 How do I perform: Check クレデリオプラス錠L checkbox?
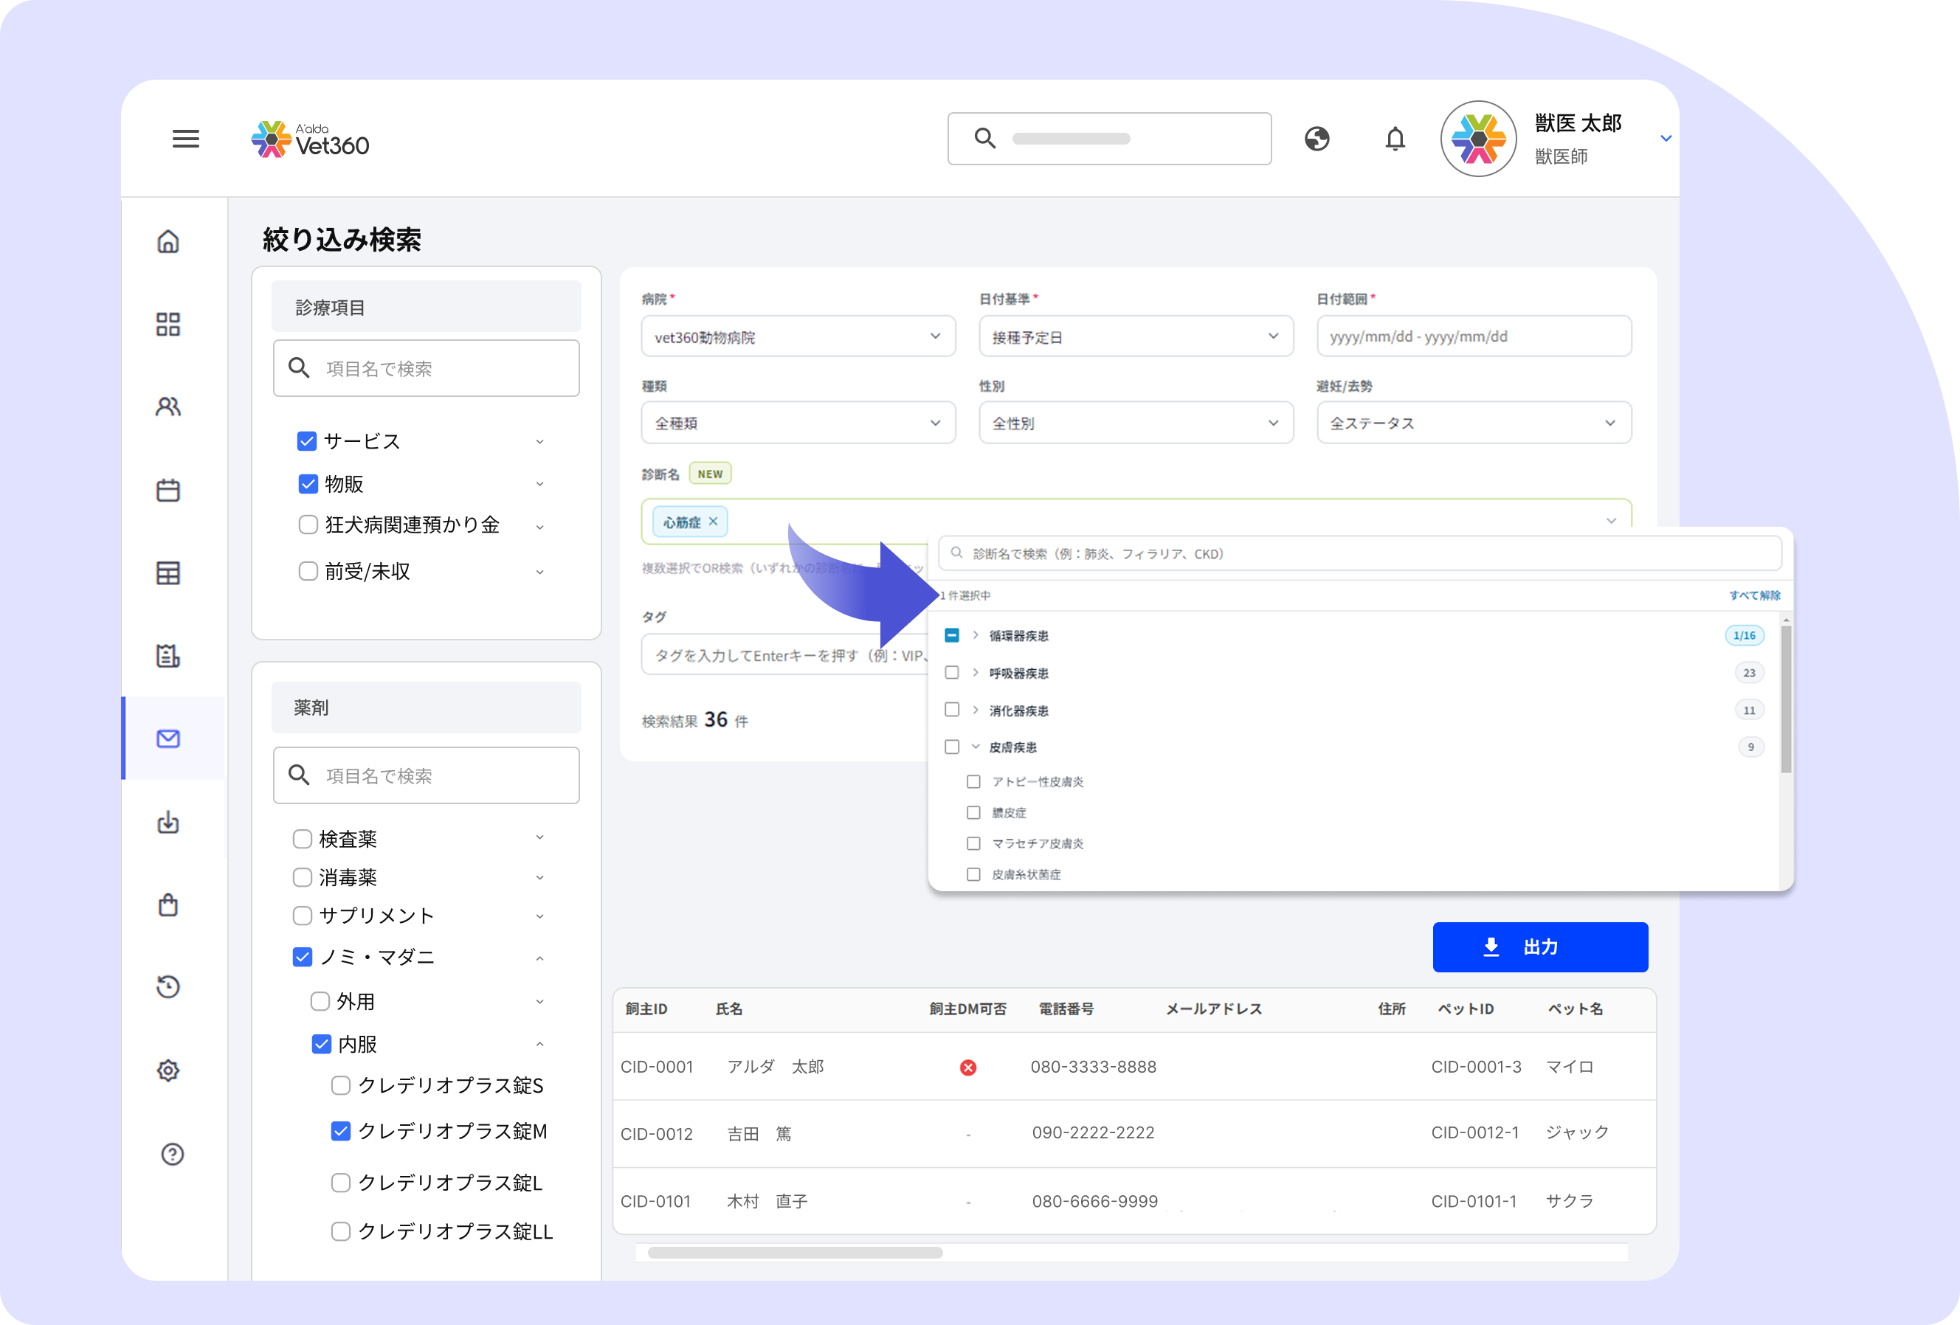pos(341,1183)
